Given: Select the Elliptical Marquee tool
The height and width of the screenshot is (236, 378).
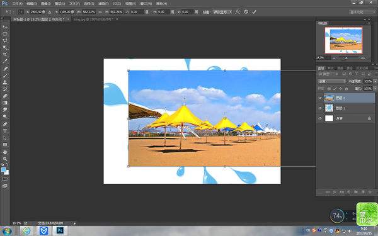Looking at the screenshot, I should point(5,34).
